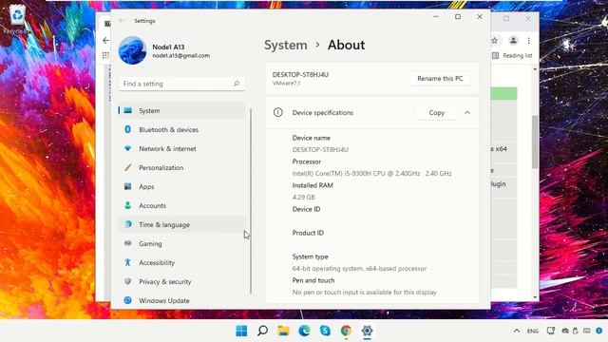608x342 pixels.
Task: Open the Recycle Bin desktop icon
Action: coord(17,19)
